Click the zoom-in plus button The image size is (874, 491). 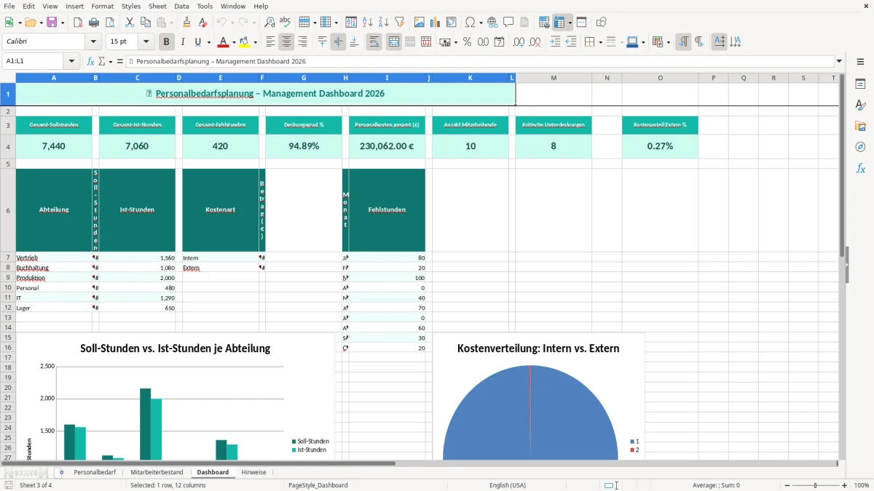click(x=845, y=485)
